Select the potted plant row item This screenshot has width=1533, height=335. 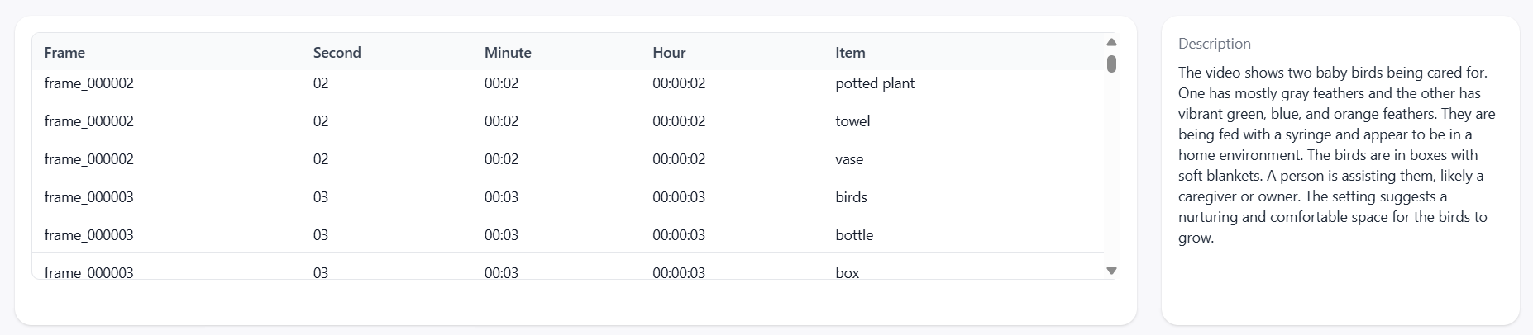point(875,83)
